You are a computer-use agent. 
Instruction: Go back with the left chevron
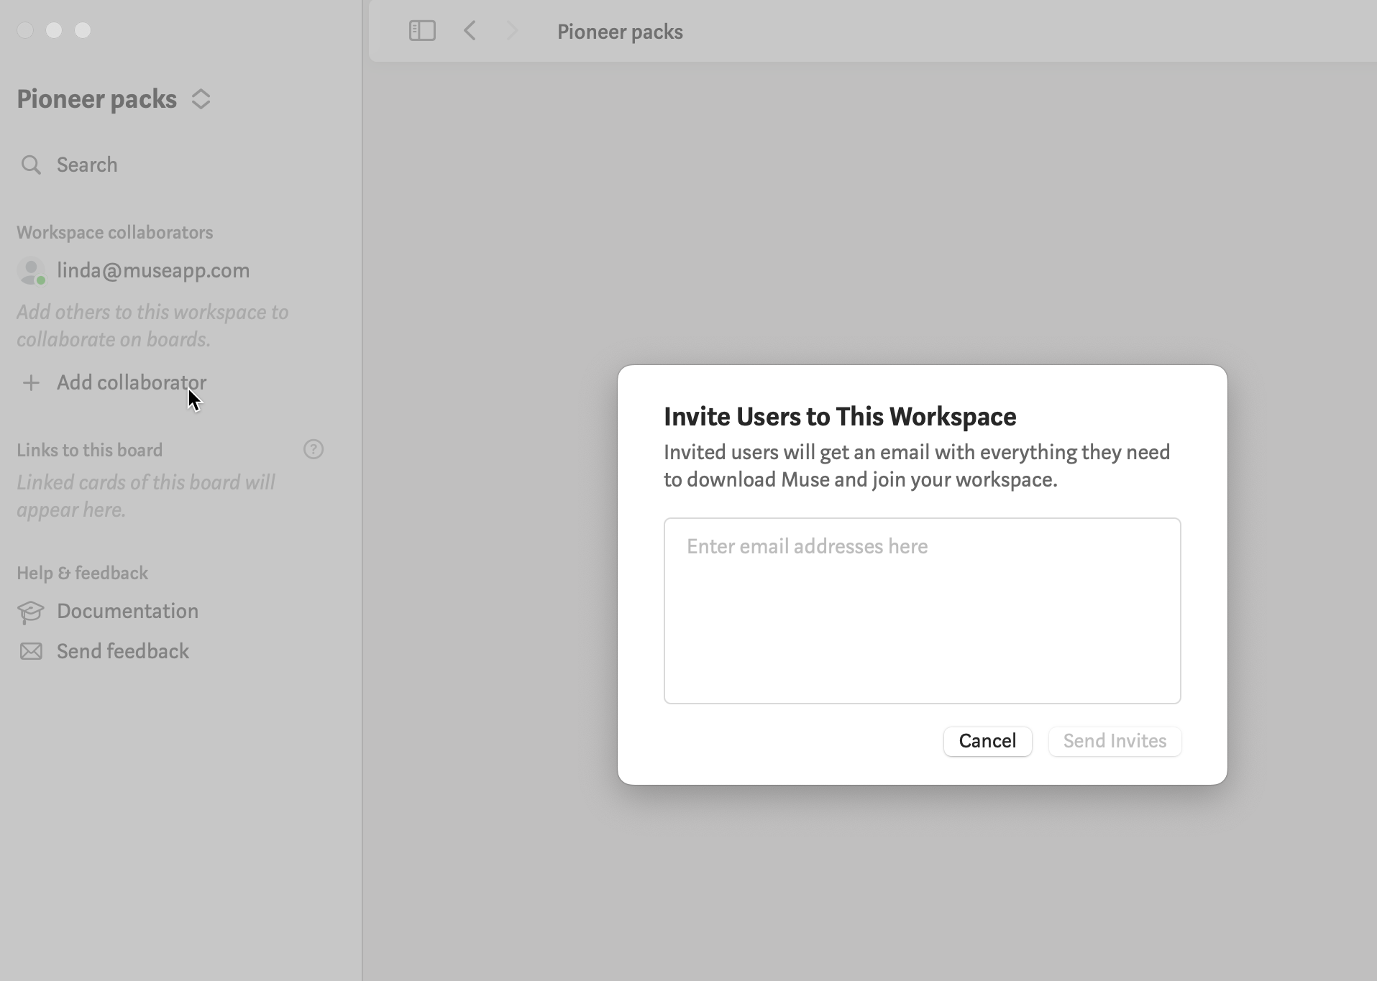point(470,31)
